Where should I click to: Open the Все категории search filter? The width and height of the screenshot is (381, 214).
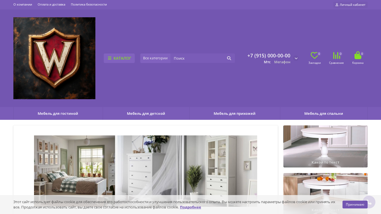tap(155, 58)
